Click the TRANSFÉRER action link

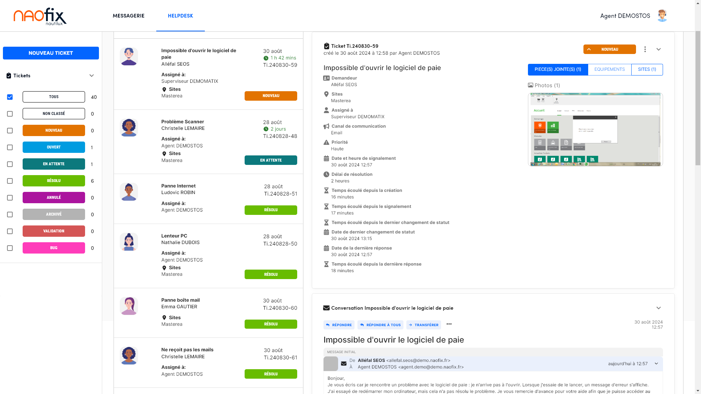tap(424, 325)
